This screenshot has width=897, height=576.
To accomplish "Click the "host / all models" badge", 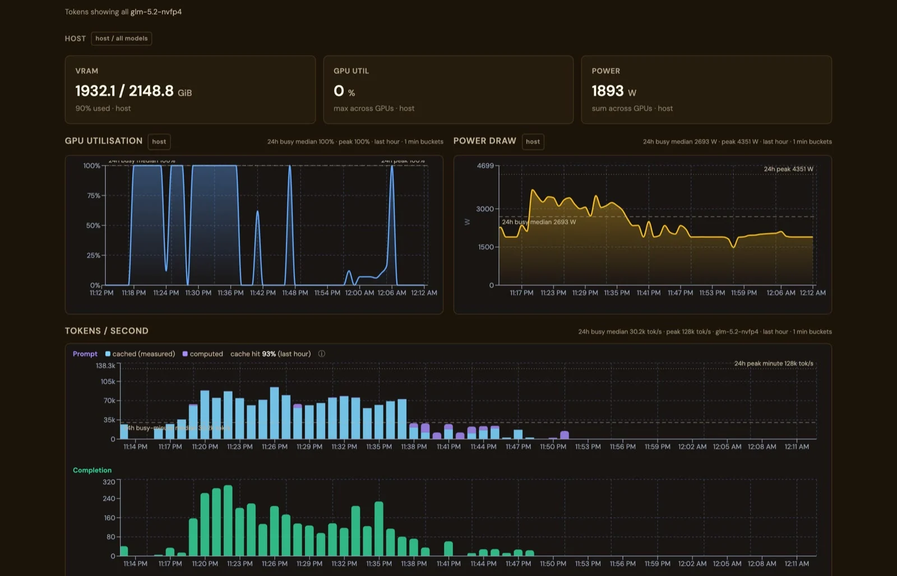I will point(122,39).
